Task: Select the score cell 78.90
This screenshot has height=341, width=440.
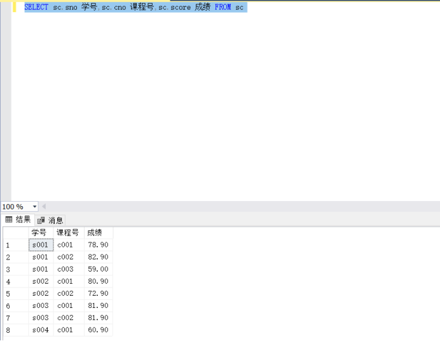Action: coord(98,245)
